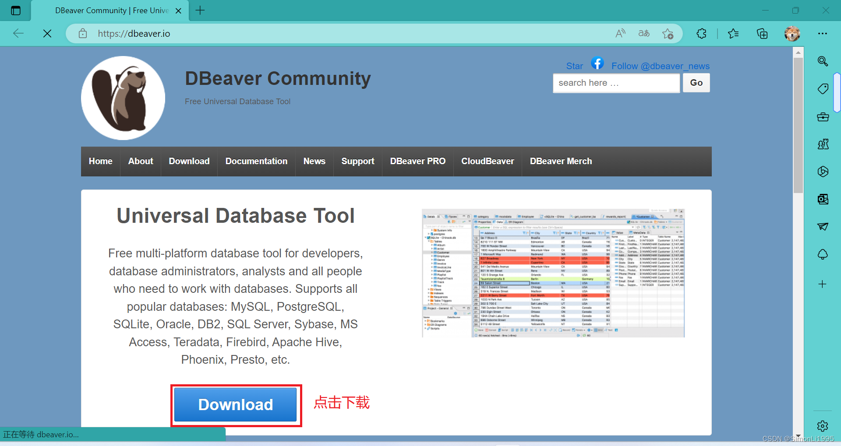The image size is (841, 446).
Task: Open the DBeaver application screenshot thumbnail
Action: [553, 273]
